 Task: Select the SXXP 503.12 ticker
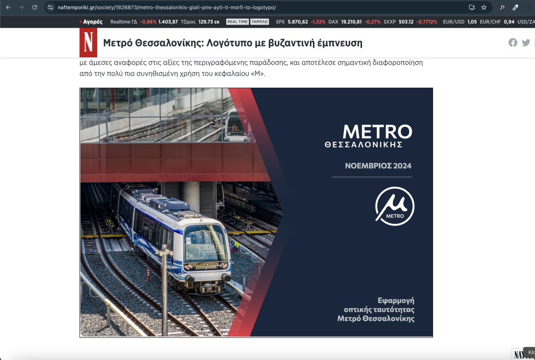(x=410, y=22)
